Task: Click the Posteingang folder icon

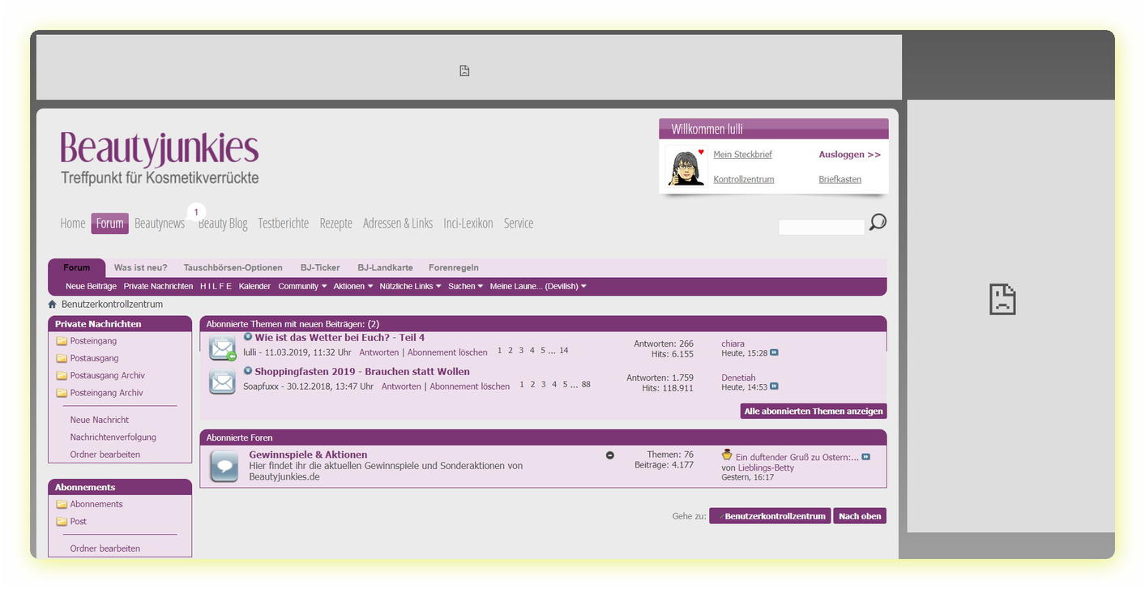Action: (62, 341)
